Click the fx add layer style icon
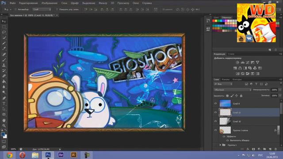Viewport: 283px width, 159px height. tap(248, 149)
